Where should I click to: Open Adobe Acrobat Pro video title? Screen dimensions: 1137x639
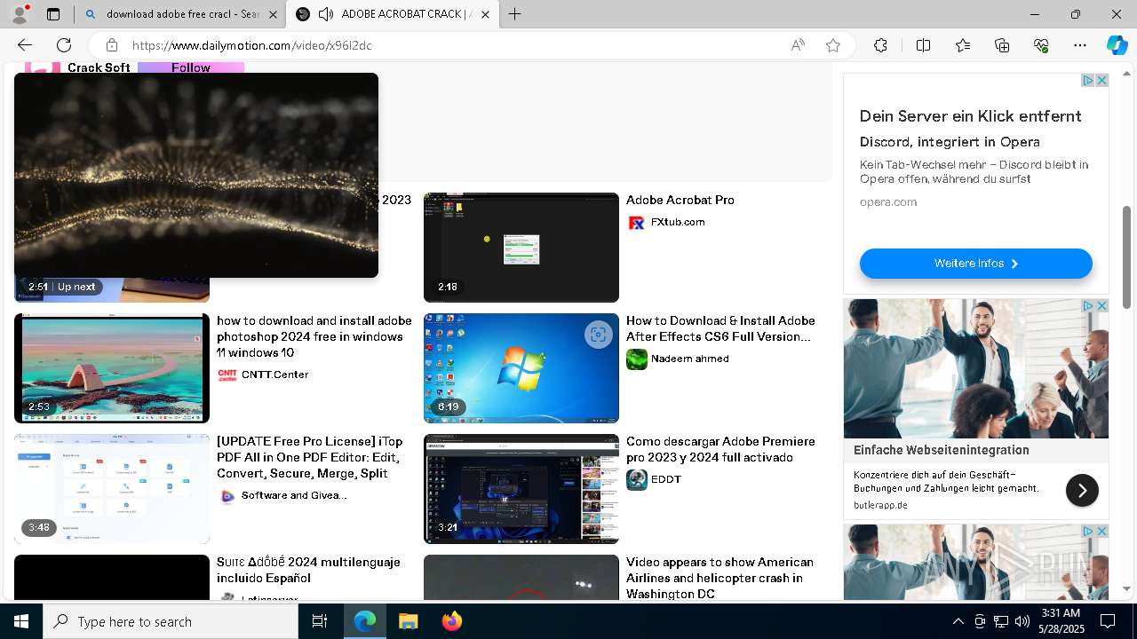coord(680,200)
